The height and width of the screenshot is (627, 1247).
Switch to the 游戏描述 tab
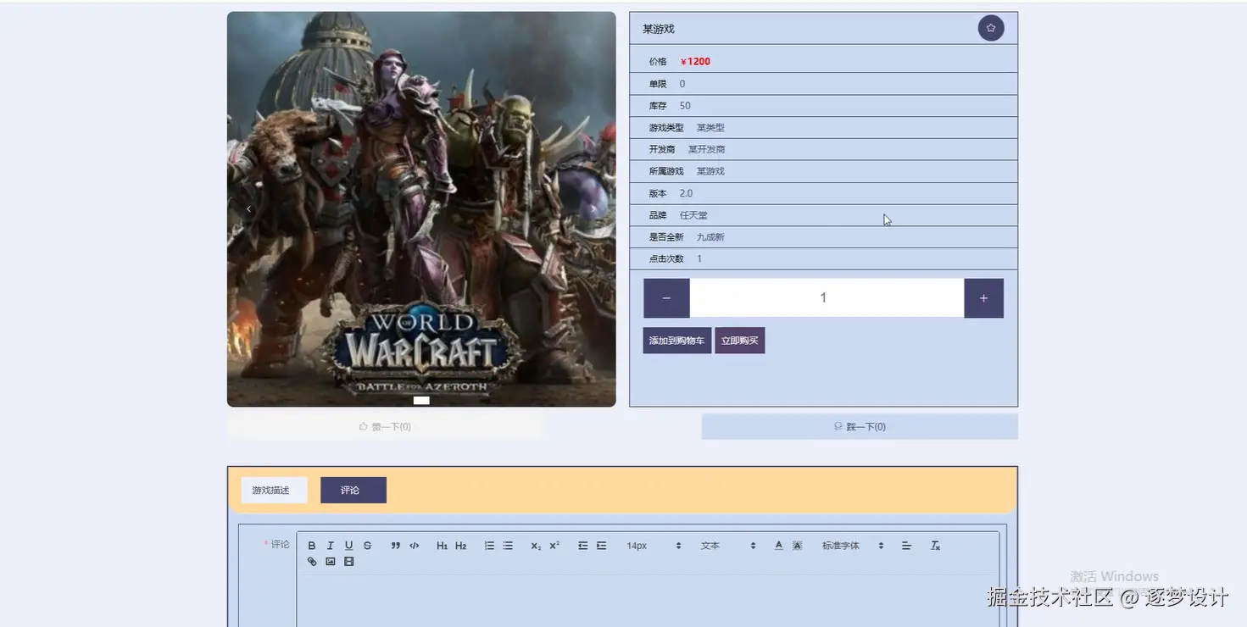point(274,490)
